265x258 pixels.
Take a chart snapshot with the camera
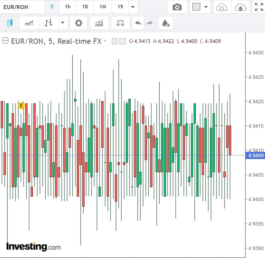point(177,7)
